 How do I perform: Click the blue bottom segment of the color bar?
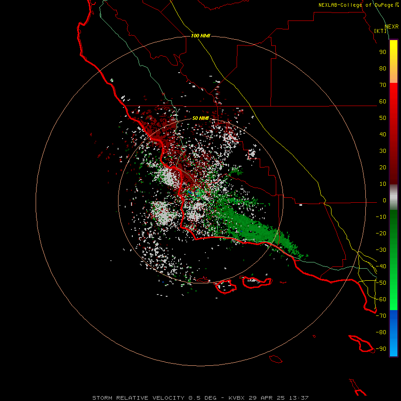coord(393,333)
